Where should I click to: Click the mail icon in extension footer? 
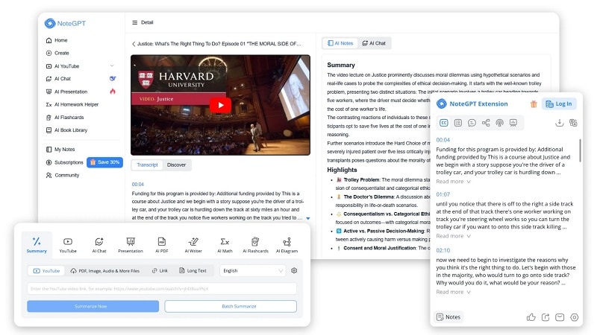point(560,317)
